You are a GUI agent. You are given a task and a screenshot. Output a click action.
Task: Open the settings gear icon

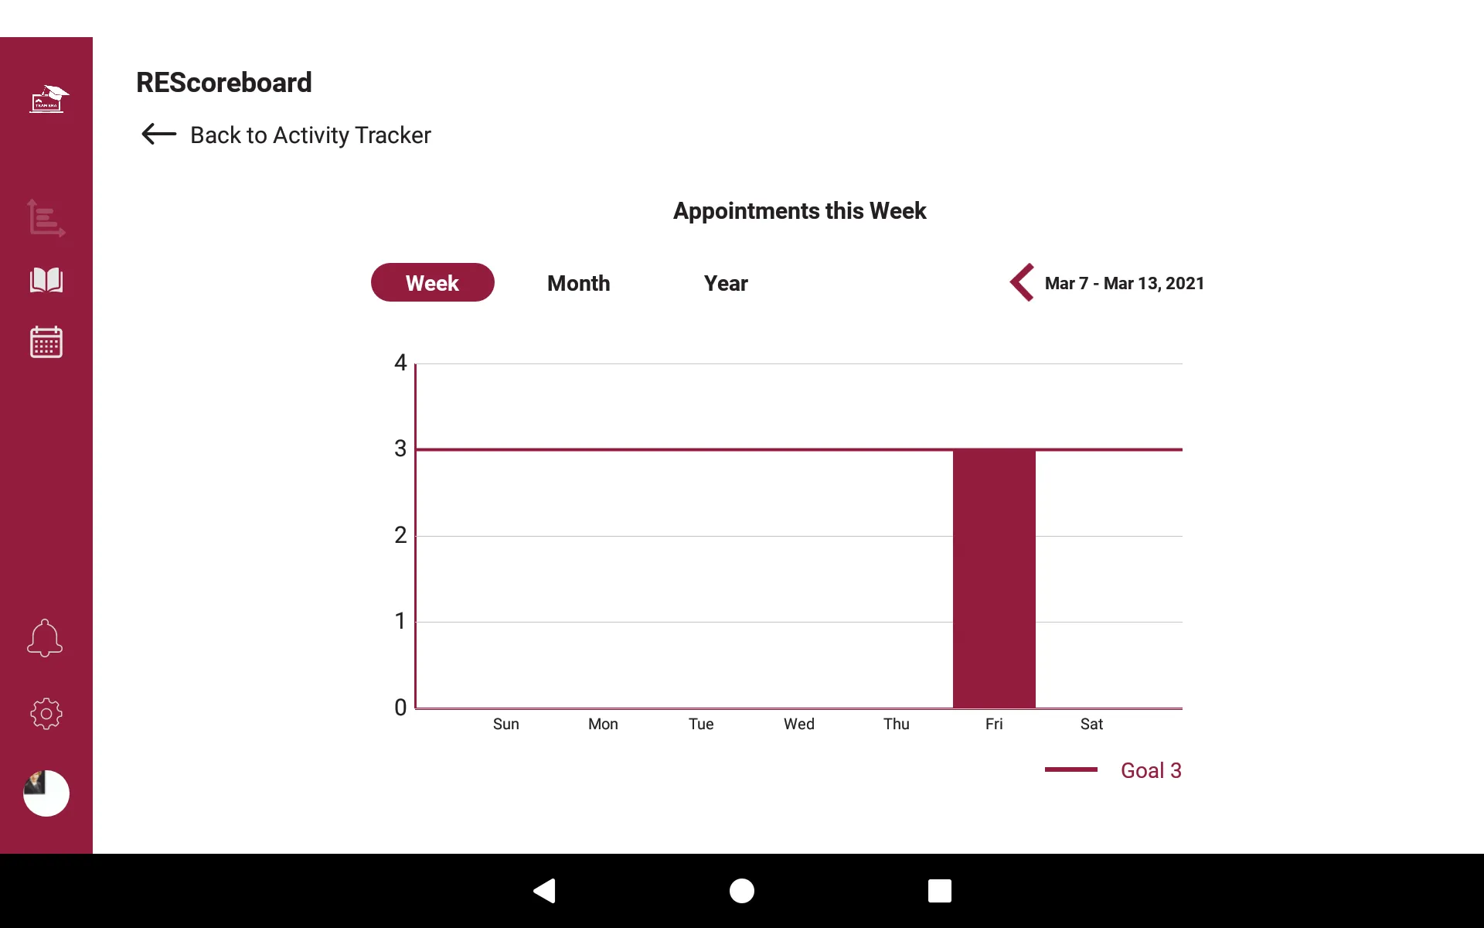[x=46, y=715]
